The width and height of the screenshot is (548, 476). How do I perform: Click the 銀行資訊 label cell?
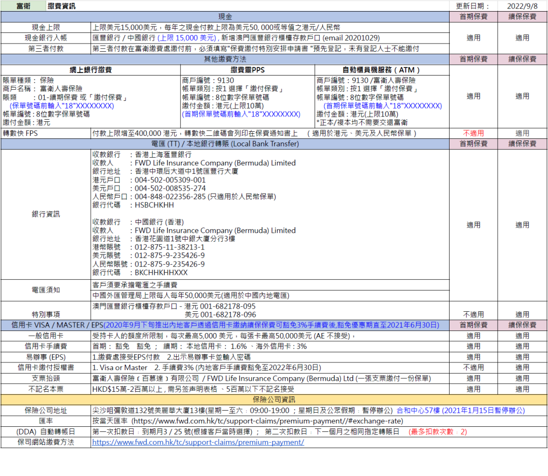click(x=46, y=214)
